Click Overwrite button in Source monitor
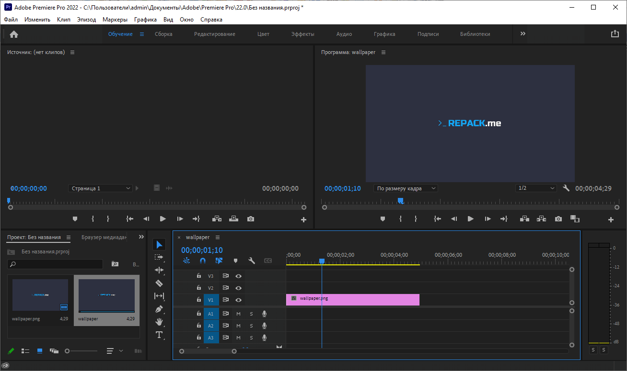 pos(233,219)
